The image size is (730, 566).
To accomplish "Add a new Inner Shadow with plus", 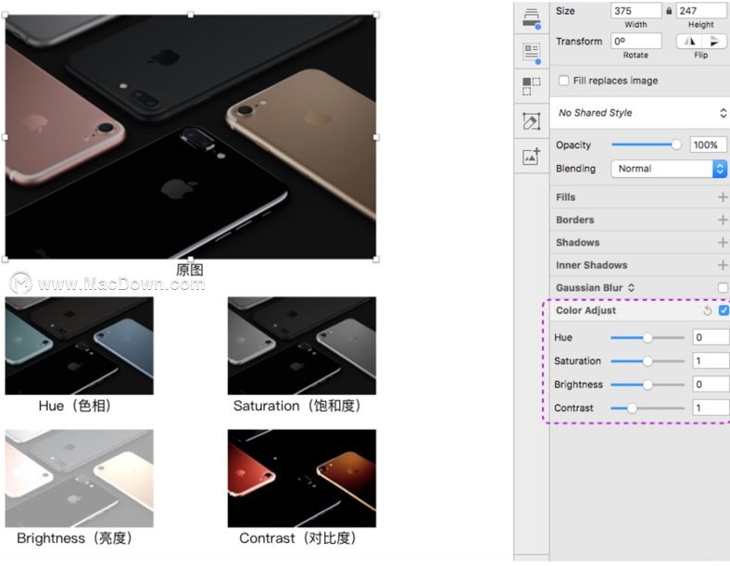I will [x=723, y=265].
